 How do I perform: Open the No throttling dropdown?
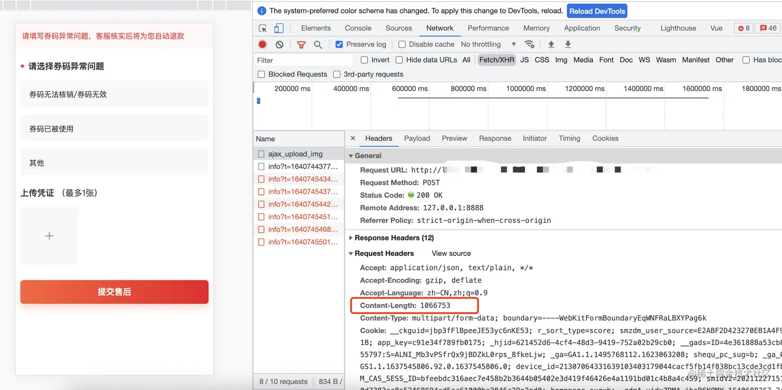point(488,44)
